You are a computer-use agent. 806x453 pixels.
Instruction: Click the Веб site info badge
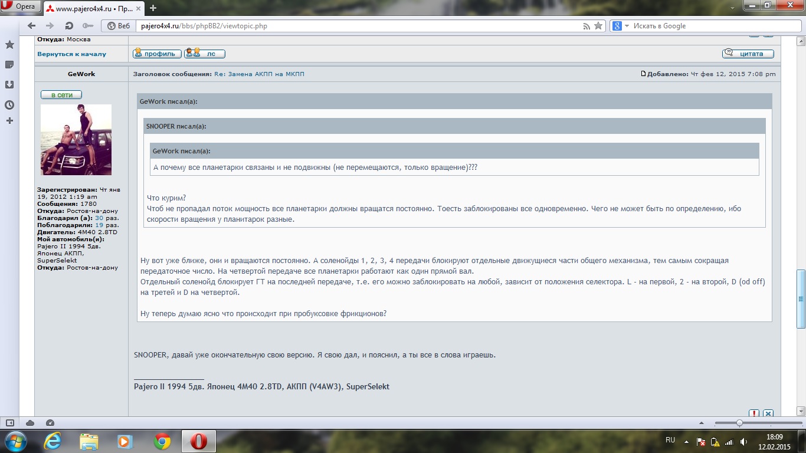point(119,26)
